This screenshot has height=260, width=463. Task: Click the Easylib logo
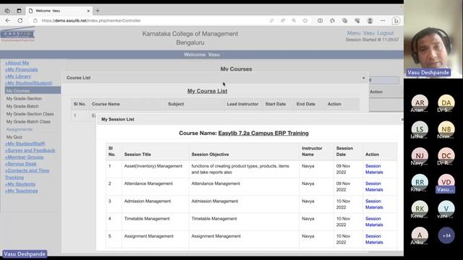17,35
